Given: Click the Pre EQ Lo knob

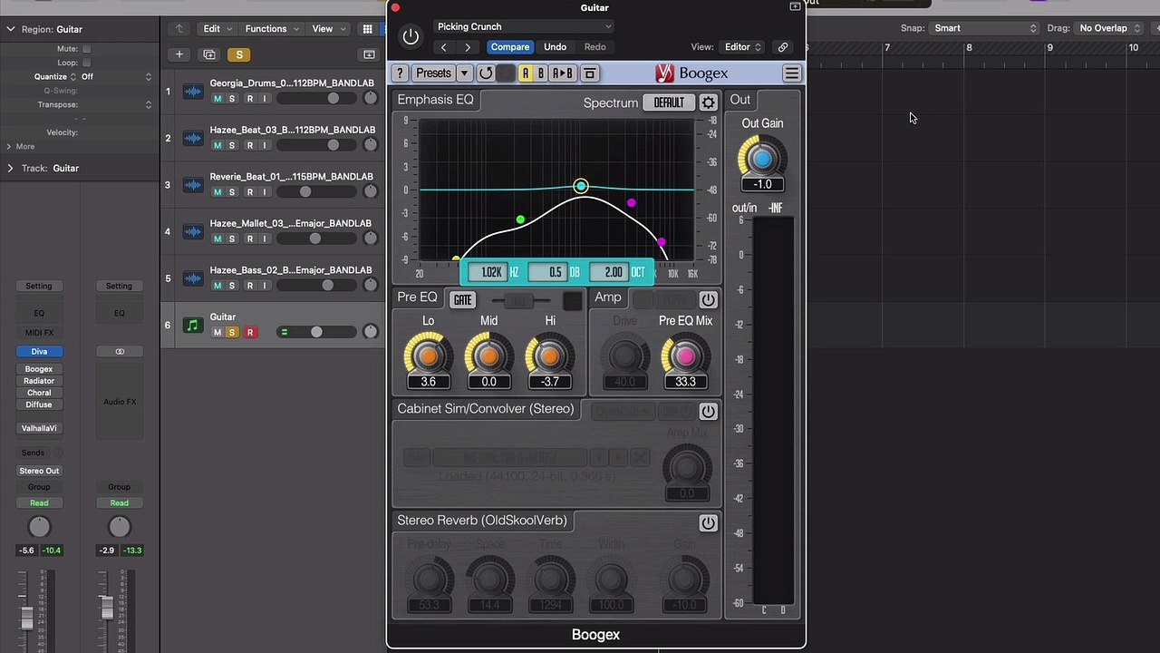Looking at the screenshot, I should pyautogui.click(x=428, y=356).
